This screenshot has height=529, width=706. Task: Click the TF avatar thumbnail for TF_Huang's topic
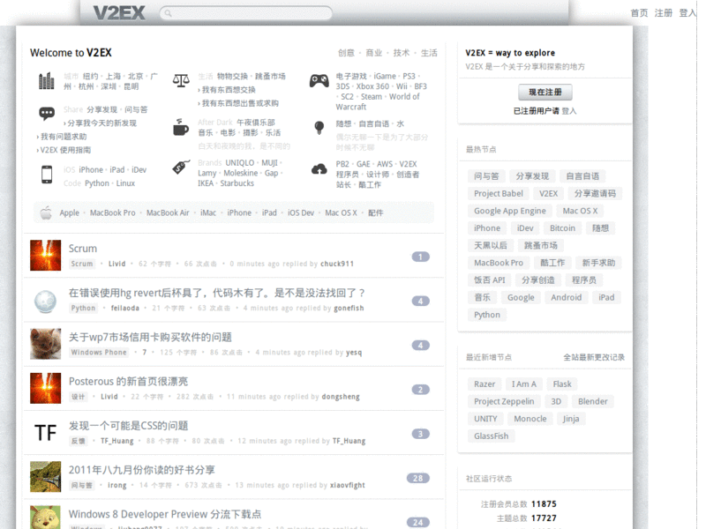45,431
